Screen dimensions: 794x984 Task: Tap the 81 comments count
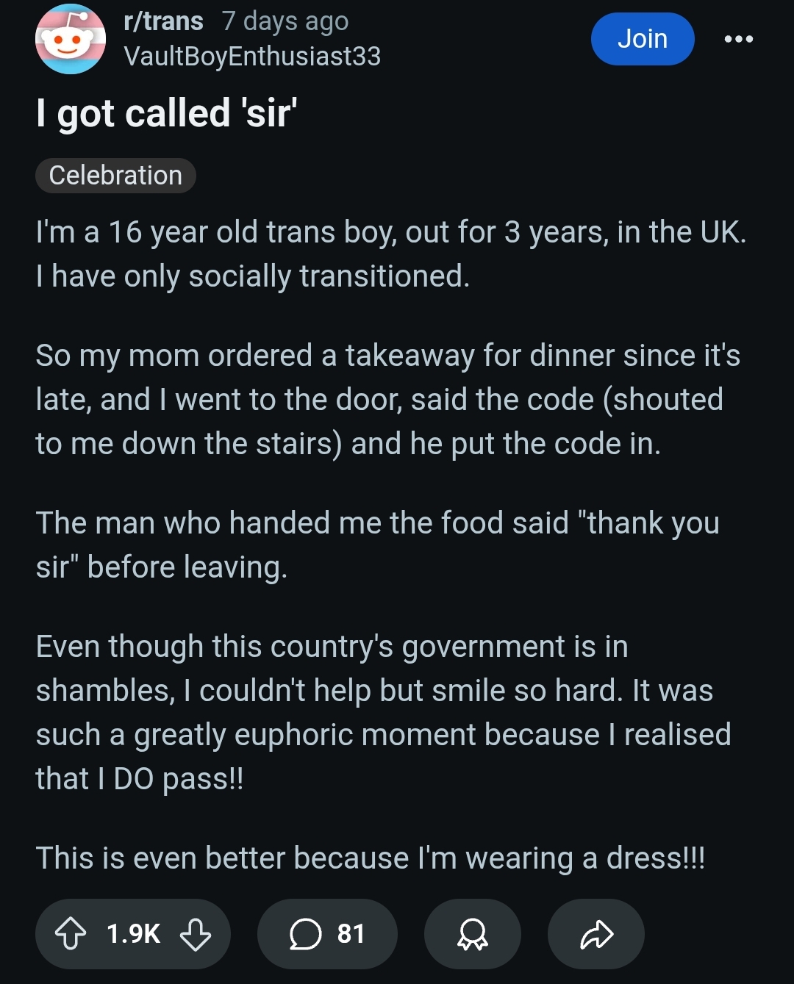click(351, 934)
